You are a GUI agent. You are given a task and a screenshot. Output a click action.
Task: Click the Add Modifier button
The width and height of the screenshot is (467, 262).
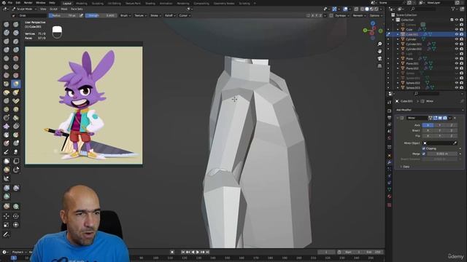pos(430,110)
